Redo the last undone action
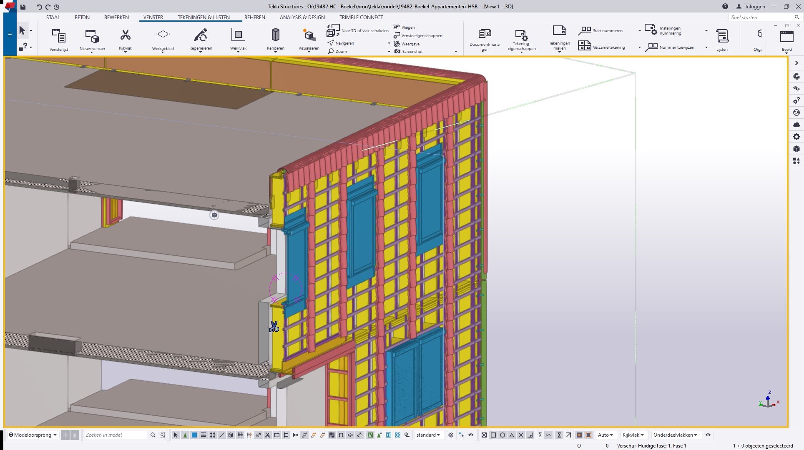 [48, 7]
